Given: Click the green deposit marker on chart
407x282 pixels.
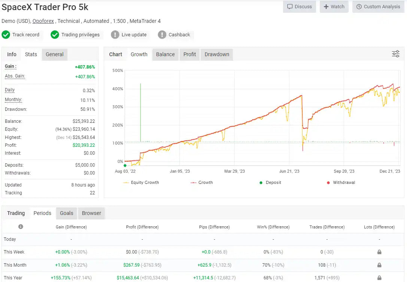Looking at the screenshot, I should pyautogui.click(x=125, y=165).
